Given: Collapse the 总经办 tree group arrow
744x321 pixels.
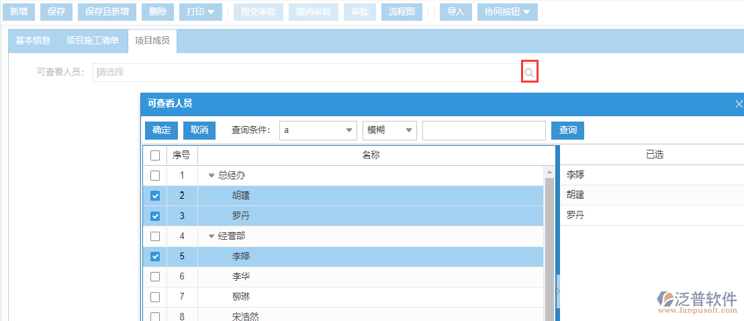Looking at the screenshot, I should pyautogui.click(x=212, y=176).
